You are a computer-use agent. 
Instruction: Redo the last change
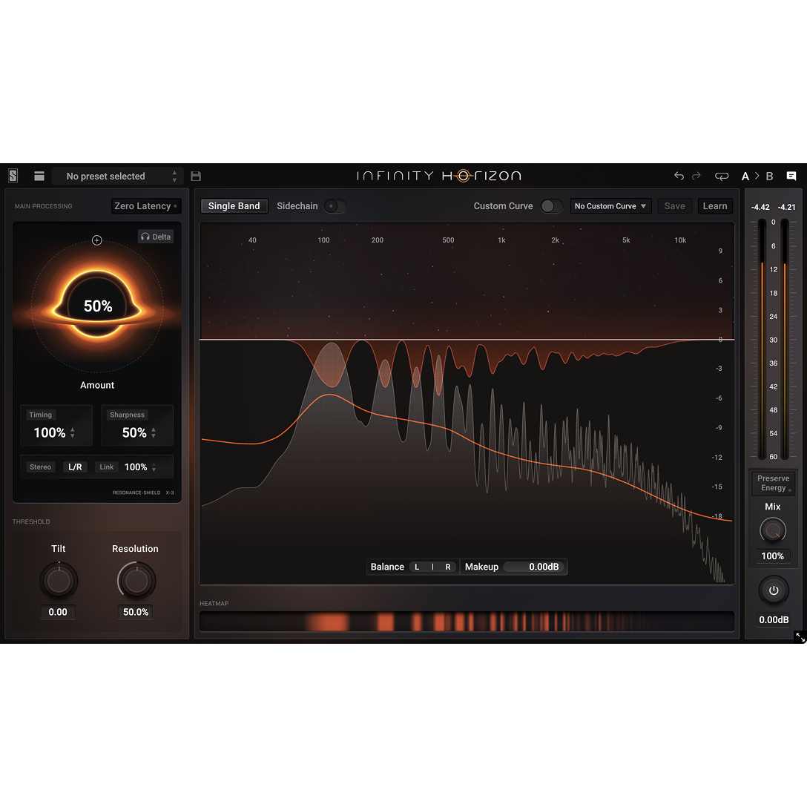pos(696,176)
